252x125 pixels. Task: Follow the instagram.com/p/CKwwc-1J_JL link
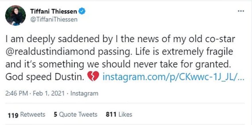click(173, 77)
